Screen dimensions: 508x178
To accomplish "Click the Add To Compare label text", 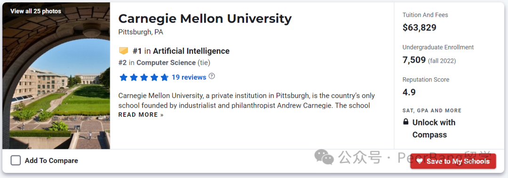I will coord(52,161).
